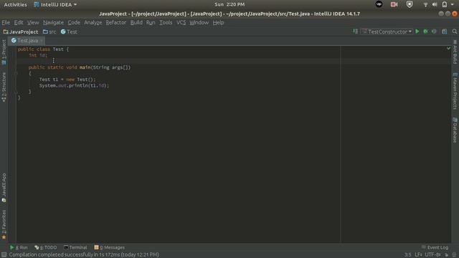The image size is (459, 258).
Task: Open the Run tool window tab
Action: (19, 247)
